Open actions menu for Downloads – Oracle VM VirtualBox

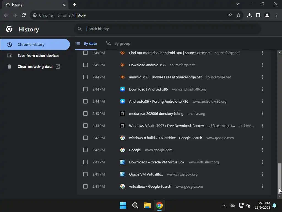pyautogui.click(x=262, y=162)
